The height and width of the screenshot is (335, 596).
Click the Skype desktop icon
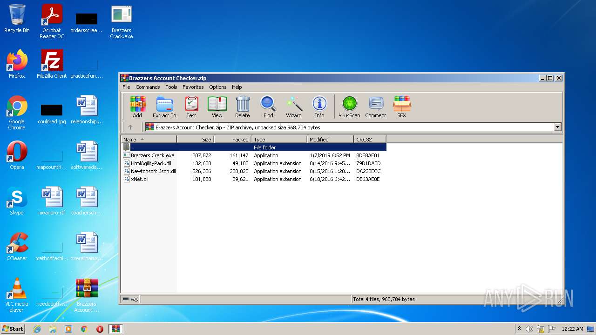tap(17, 201)
